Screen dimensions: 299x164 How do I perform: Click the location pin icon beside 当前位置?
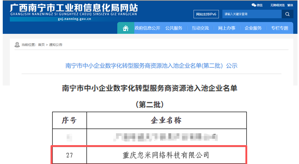point(17,45)
